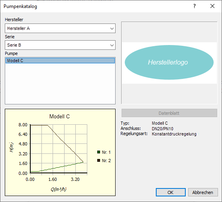Confirm with the OK button
The height and width of the screenshot is (202, 222).
pos(171,192)
